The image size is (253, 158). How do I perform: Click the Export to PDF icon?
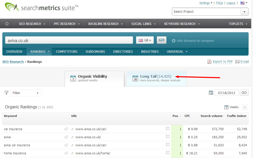[x=209, y=62]
